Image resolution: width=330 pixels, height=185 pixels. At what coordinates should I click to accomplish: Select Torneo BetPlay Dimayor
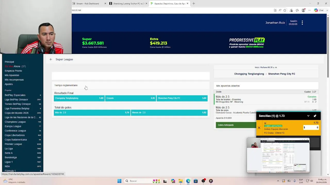23,104
